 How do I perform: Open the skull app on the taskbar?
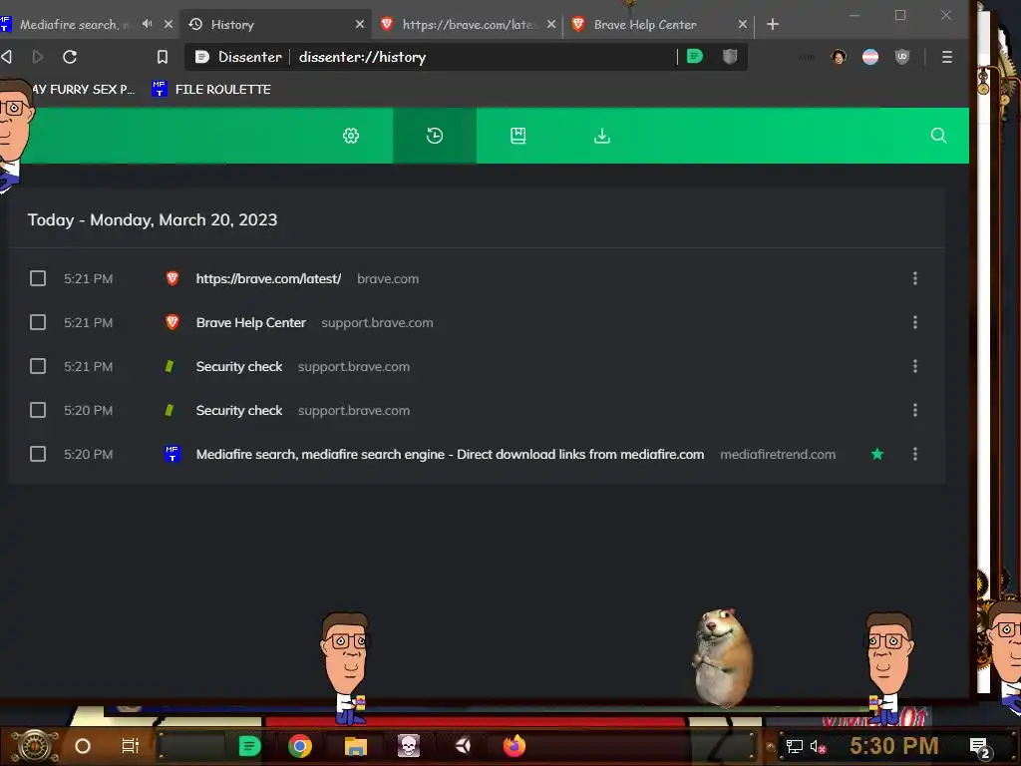(x=409, y=746)
